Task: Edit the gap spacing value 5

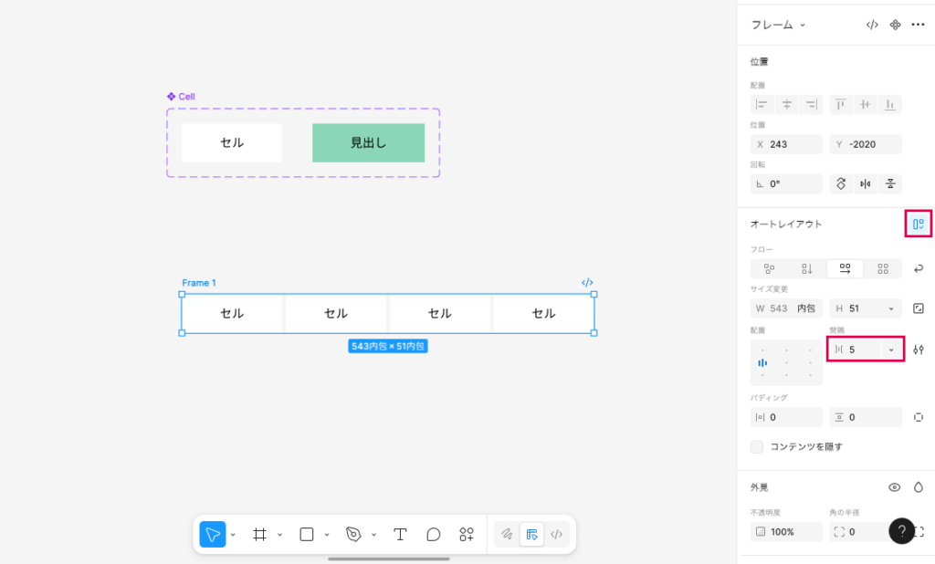Action: click(856, 350)
